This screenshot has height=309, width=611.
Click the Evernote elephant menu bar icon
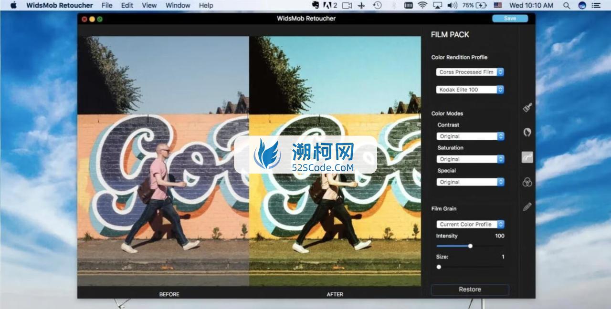(316, 5)
